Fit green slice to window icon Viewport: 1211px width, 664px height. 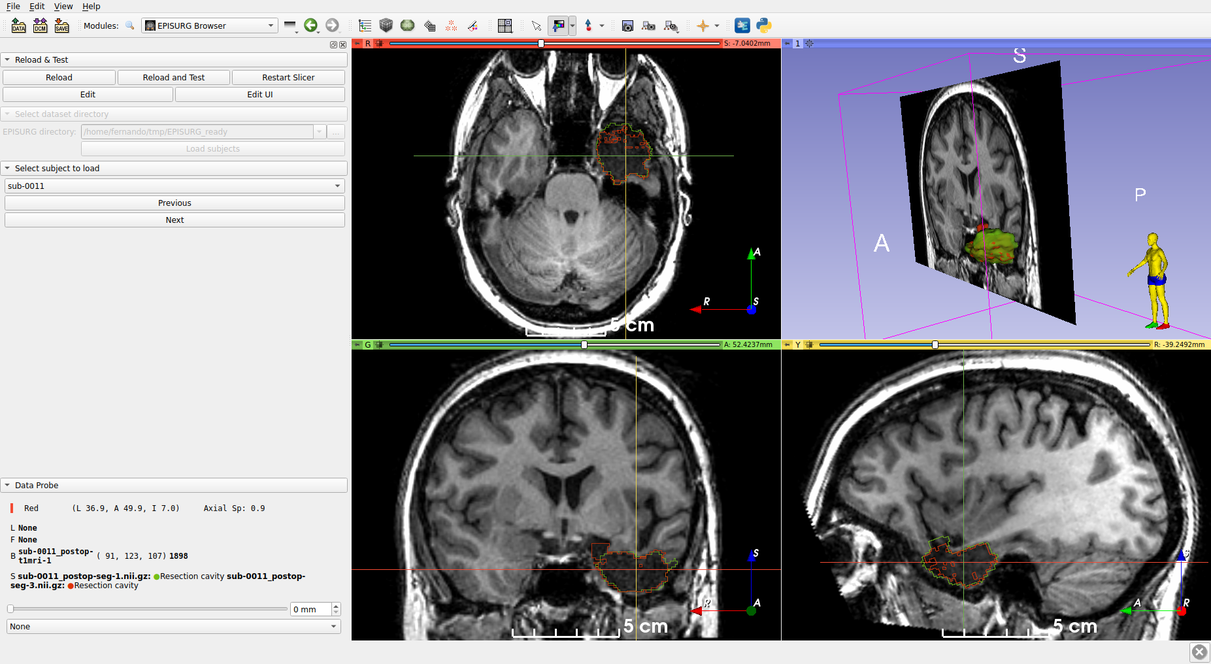[379, 344]
